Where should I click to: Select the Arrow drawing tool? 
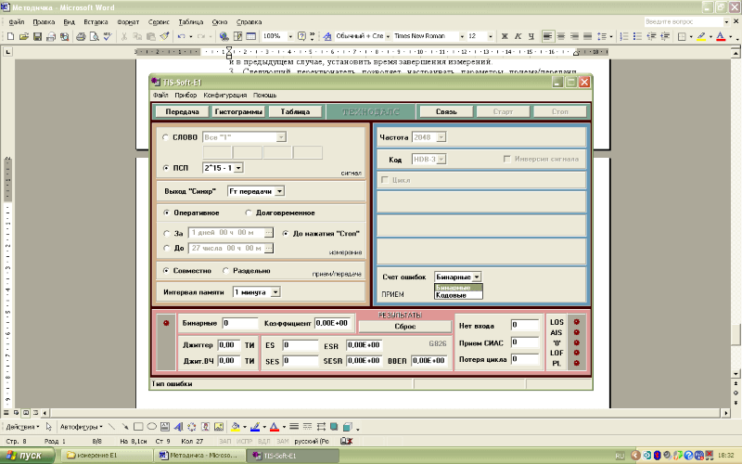click(x=125, y=427)
